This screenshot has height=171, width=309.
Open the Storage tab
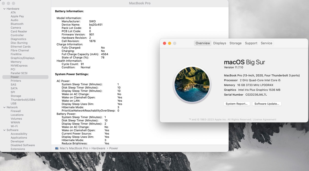(x=235, y=43)
